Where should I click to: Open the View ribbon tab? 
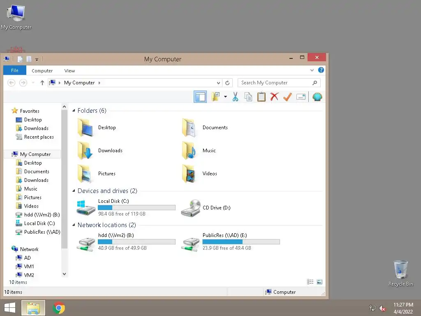(69, 71)
